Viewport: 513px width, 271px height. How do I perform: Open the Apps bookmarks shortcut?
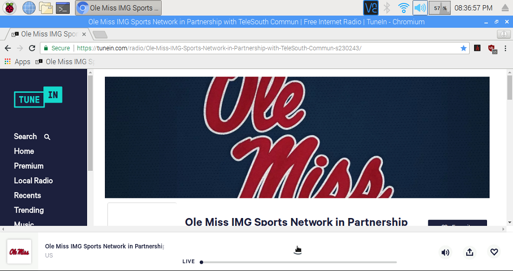pos(17,62)
